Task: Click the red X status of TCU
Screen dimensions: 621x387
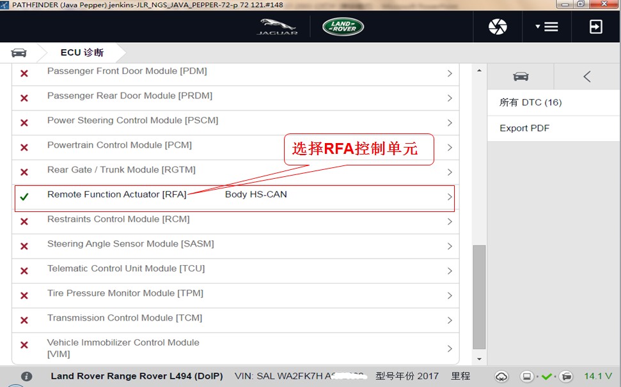Action: [24, 271]
